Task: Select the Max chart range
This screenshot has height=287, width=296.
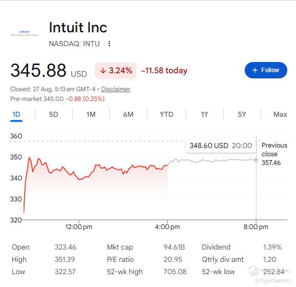Action: click(x=280, y=114)
